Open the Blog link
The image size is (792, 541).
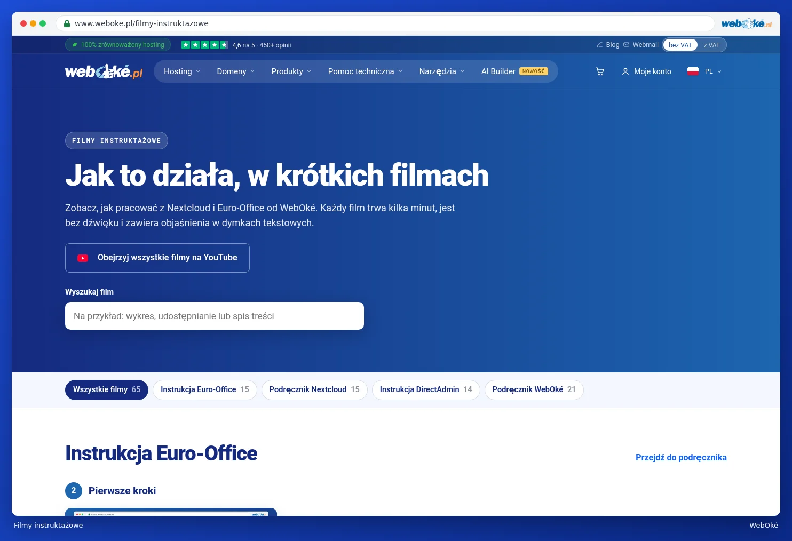click(x=613, y=45)
